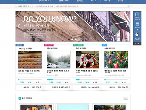Click the exclamation mark sidebar icon
146x110 pixels.
coord(137,14)
